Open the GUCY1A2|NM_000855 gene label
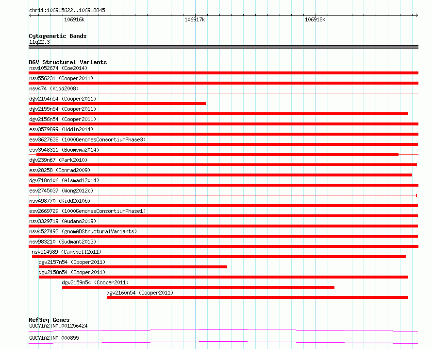 point(54,338)
